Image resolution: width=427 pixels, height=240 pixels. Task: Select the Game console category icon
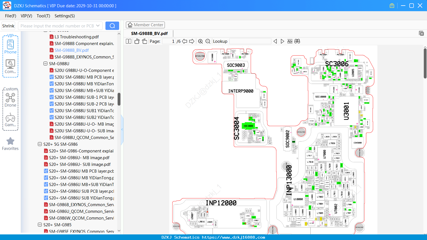click(x=10, y=120)
